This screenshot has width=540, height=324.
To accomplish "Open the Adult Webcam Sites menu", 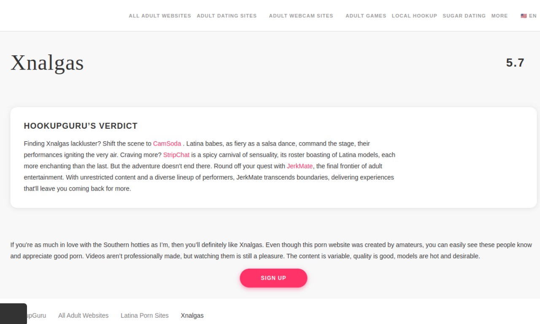I will coord(301,16).
